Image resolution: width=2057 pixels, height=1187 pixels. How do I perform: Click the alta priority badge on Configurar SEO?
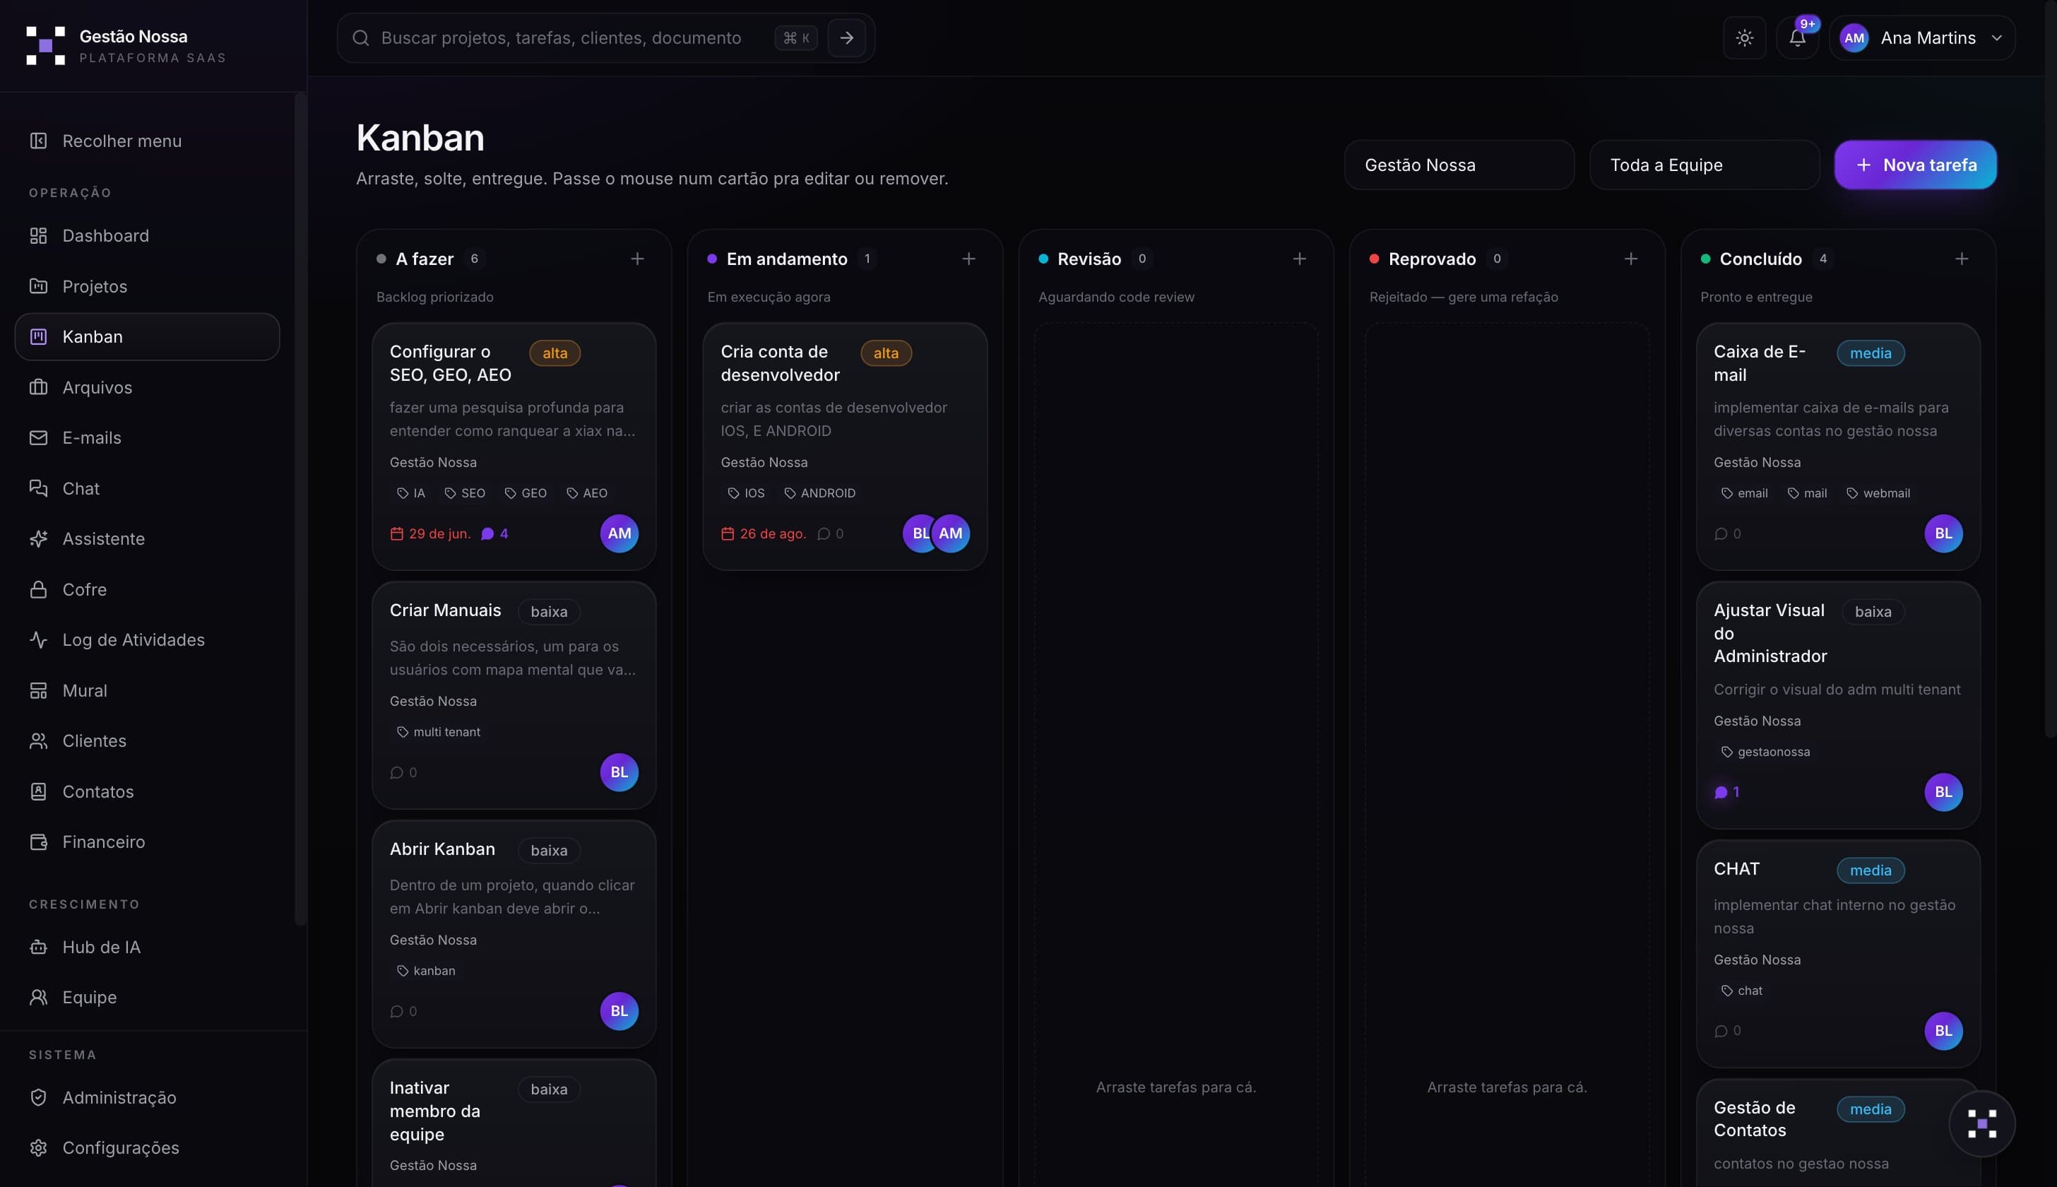point(555,353)
